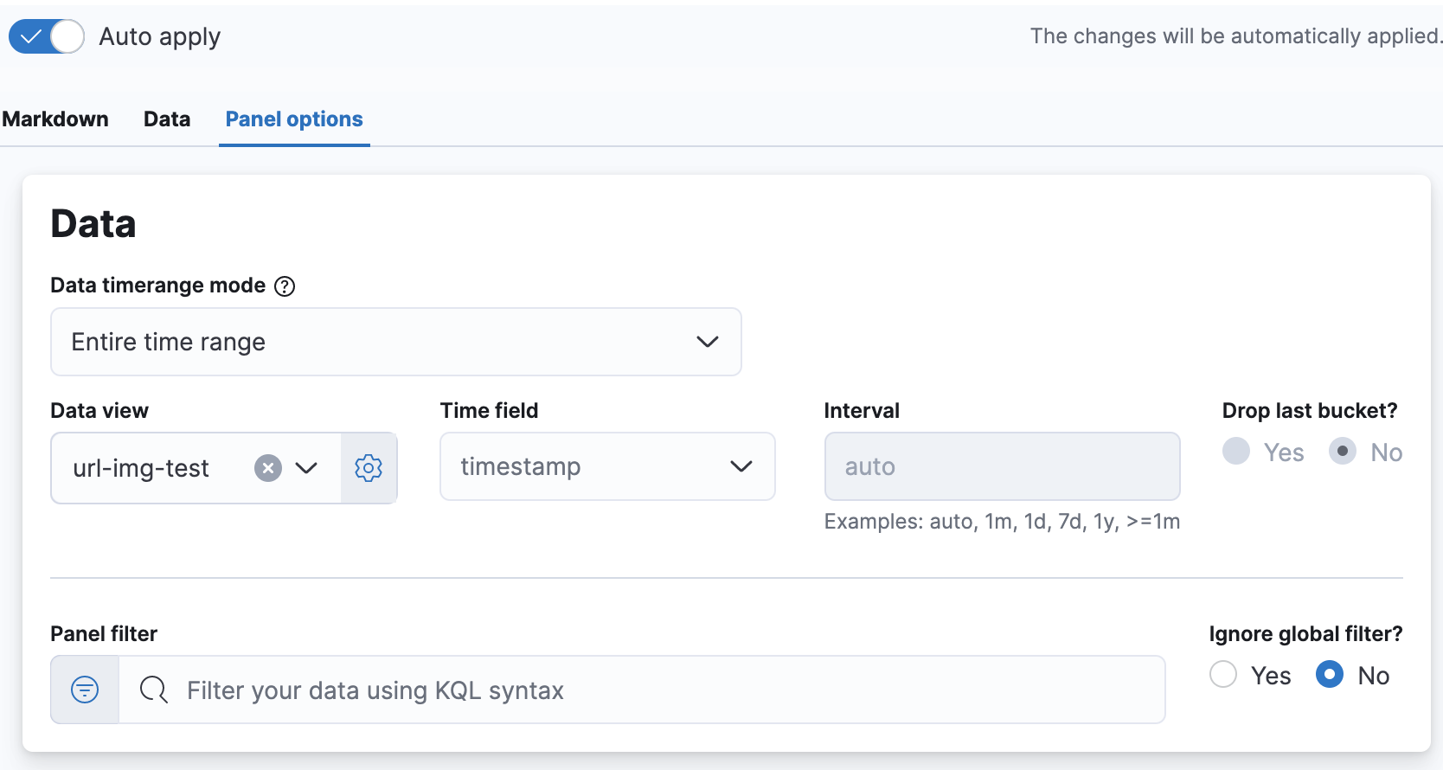The width and height of the screenshot is (1443, 770).
Task: Expand the Data view chevron
Action: [306, 468]
